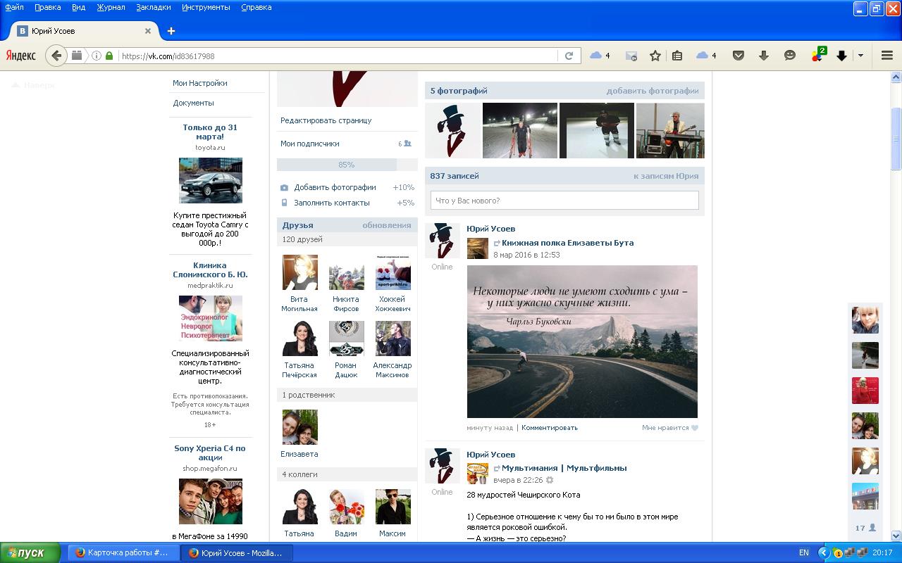Show site information via the circled i icon

[x=97, y=56]
